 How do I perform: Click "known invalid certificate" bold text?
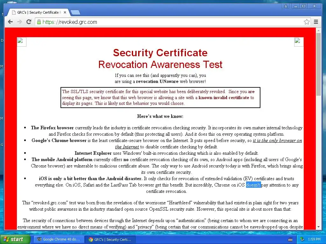[224, 98]
